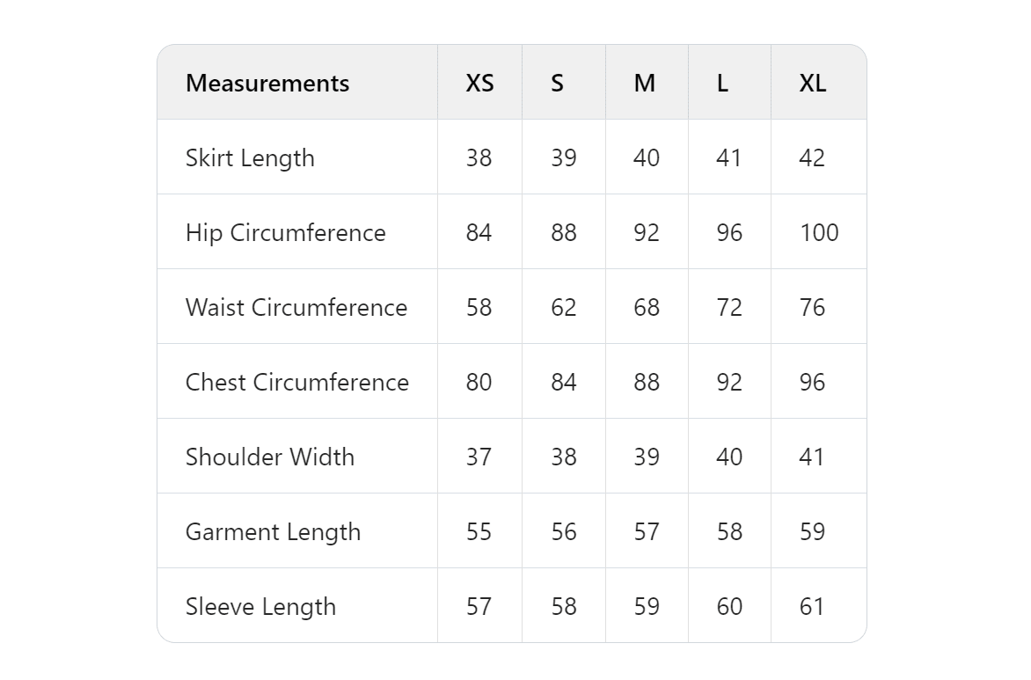Click the L size column header
Image resolution: width=1031 pixels, height=680 pixels.
pos(722,84)
